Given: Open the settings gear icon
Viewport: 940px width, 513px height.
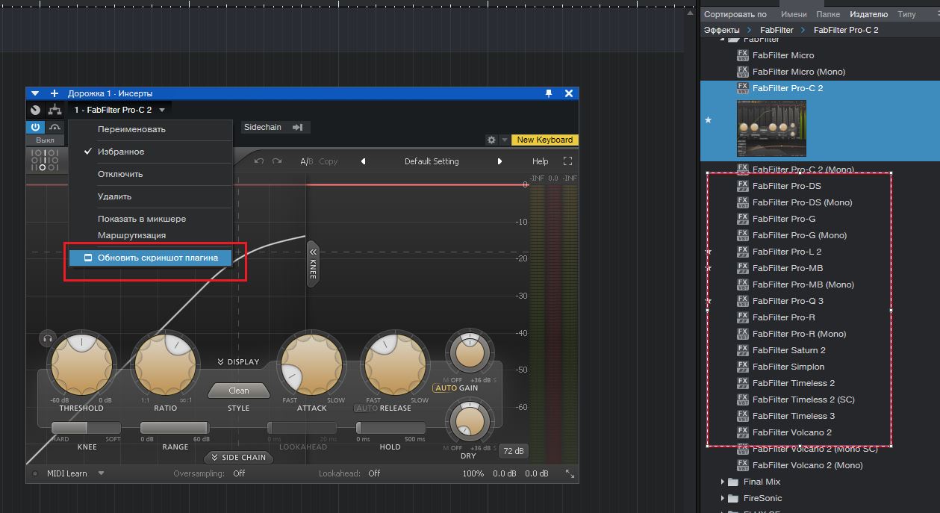Looking at the screenshot, I should tap(491, 140).
